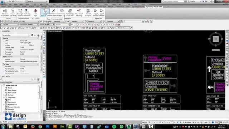Viewport: 229px width, 129px height.
Task: Expand the Pipe Networks tree node
Action: coord(4,105)
